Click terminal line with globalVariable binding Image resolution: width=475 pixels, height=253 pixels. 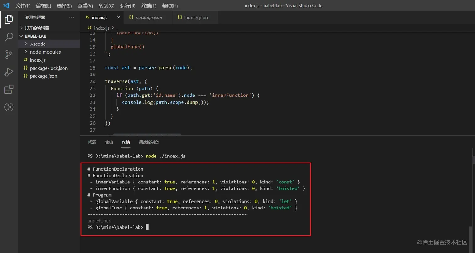[x=193, y=201]
